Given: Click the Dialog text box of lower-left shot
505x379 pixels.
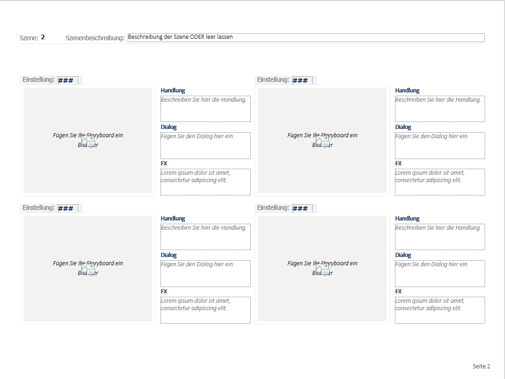Looking at the screenshot, I should pos(205,274).
